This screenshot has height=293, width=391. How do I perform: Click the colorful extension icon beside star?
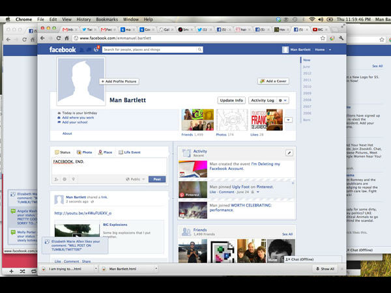[x=332, y=38]
